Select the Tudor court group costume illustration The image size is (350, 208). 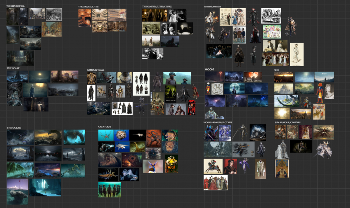coord(216,183)
